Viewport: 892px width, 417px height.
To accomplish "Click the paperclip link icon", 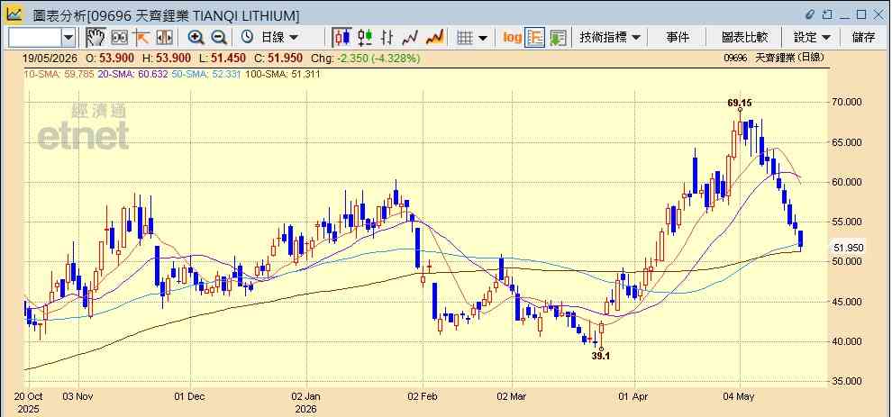I will [x=811, y=14].
